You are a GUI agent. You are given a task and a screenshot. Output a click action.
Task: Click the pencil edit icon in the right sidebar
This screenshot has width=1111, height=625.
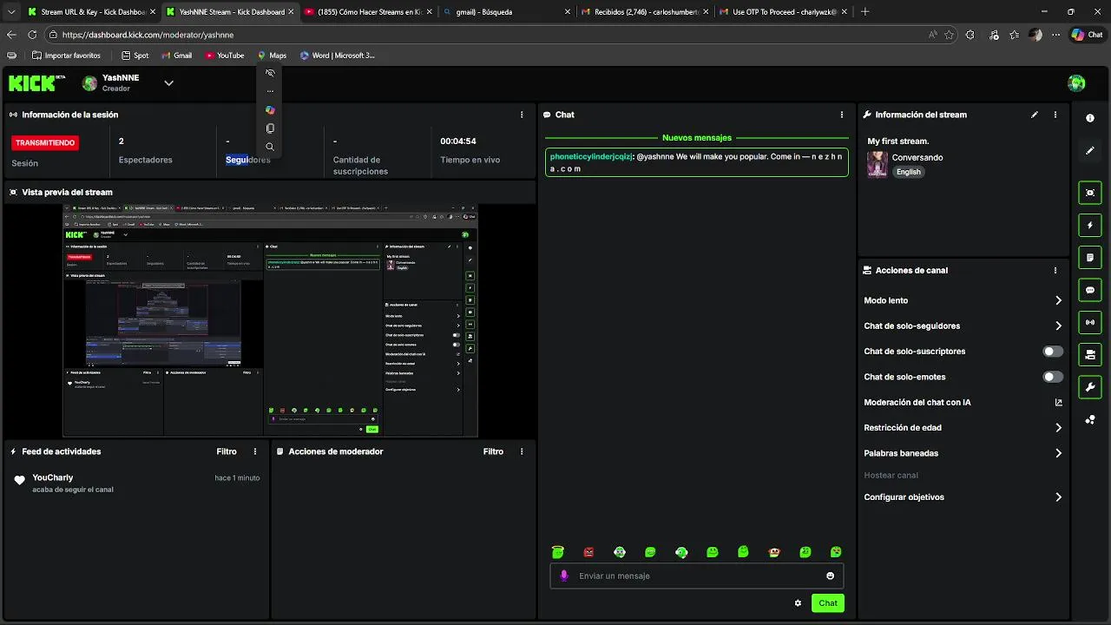1090,150
